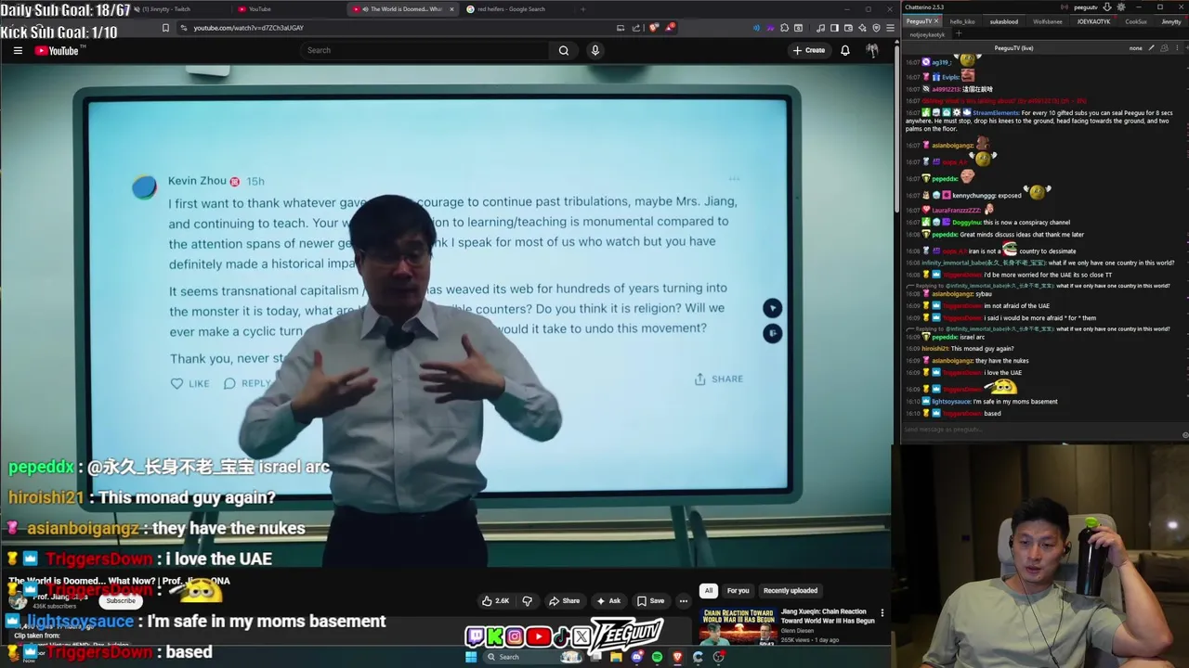Select the Wolfsbanee Chatterino tab
1189x668 pixels.
coord(1048,21)
